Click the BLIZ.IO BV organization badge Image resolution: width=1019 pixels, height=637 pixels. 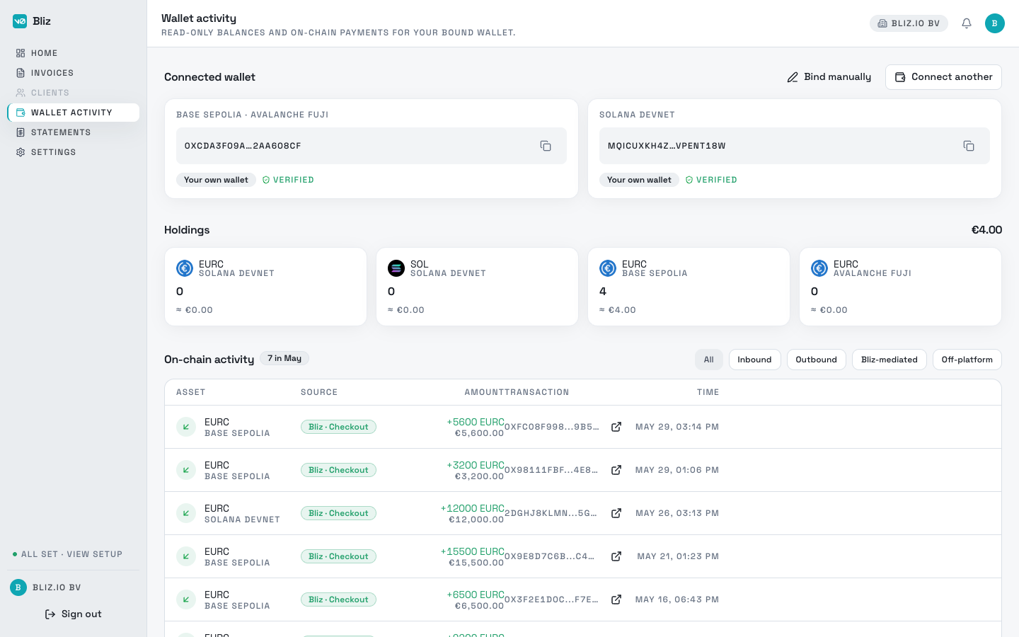click(x=909, y=23)
